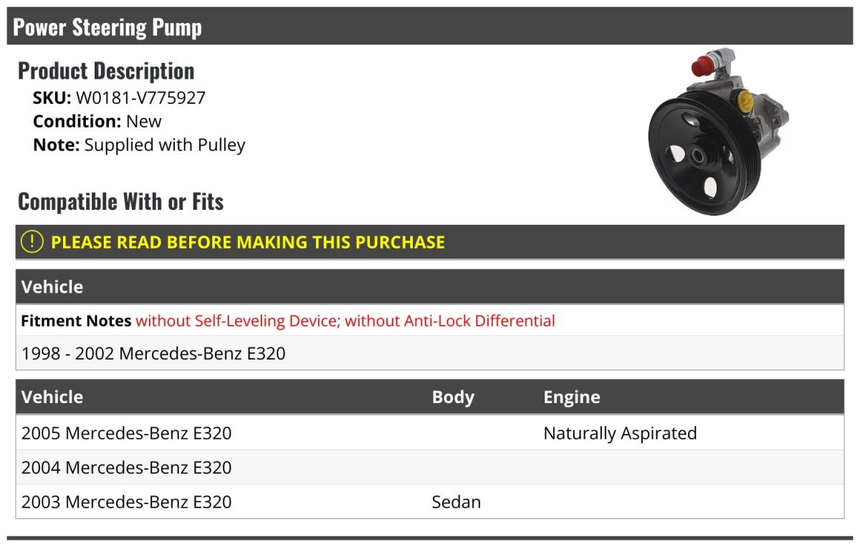Viewport: 860px width, 547px height.
Task: Click the Sedan body cell
Action: tap(456, 502)
